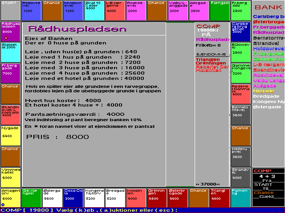The image size is (285, 213).
Task: Click the Skat 10% eller 4000 square
Action: 94,11
